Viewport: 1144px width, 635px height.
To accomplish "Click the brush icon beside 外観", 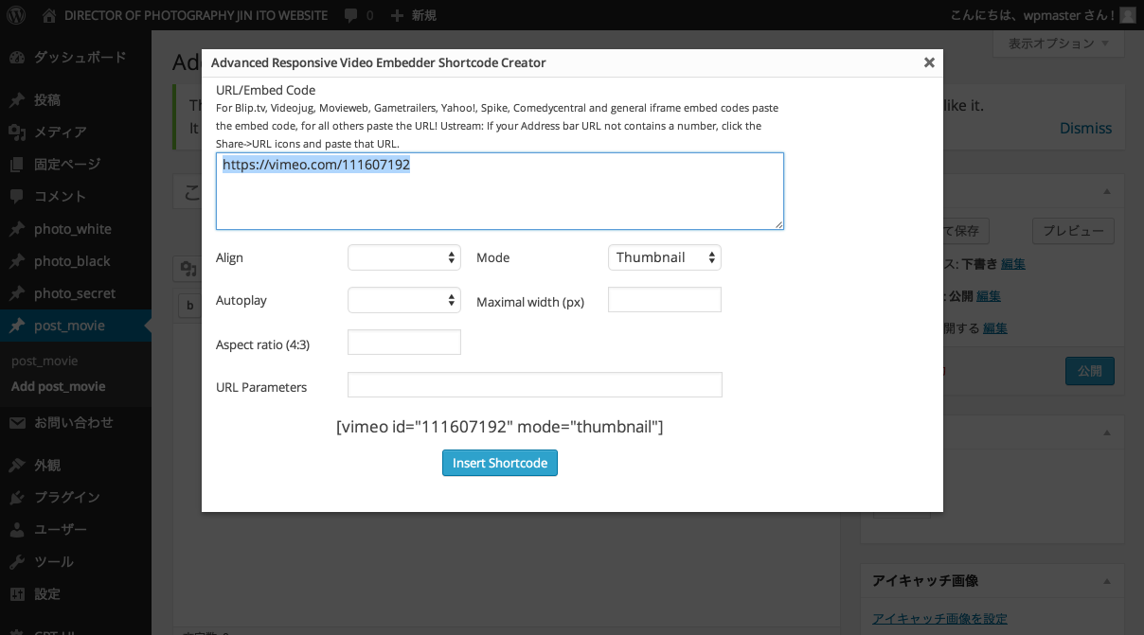I will (17, 465).
